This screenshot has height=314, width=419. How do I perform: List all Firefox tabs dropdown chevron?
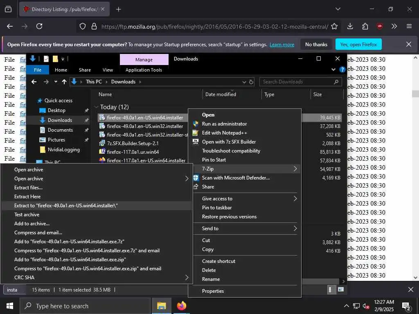[x=338, y=9]
